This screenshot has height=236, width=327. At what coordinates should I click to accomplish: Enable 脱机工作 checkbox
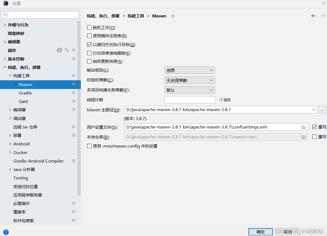(89, 27)
